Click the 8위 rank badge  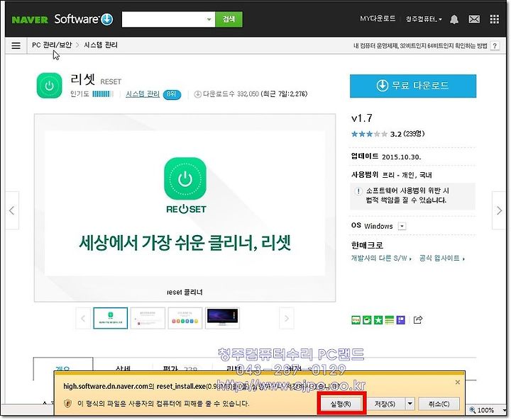point(172,94)
